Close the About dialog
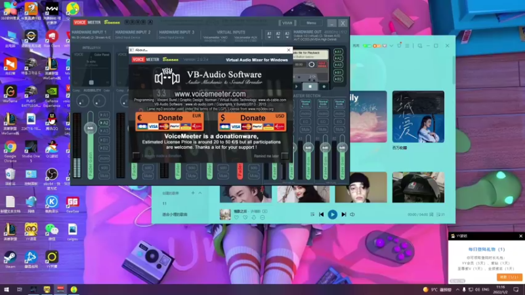Image resolution: width=525 pixels, height=295 pixels. 289,50
